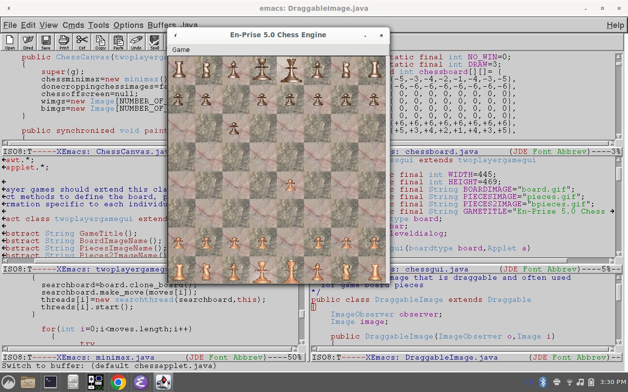The height and width of the screenshot is (392, 628).
Task: Select the white king piece
Action: pyautogui.click(x=291, y=271)
